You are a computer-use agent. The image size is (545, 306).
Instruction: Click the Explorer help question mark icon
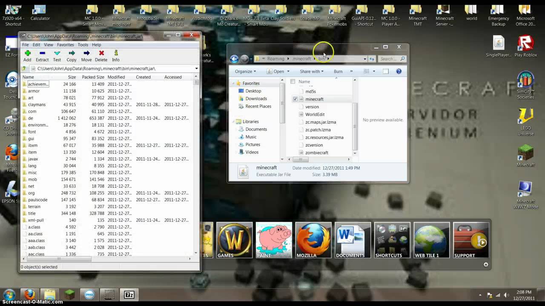click(399, 71)
